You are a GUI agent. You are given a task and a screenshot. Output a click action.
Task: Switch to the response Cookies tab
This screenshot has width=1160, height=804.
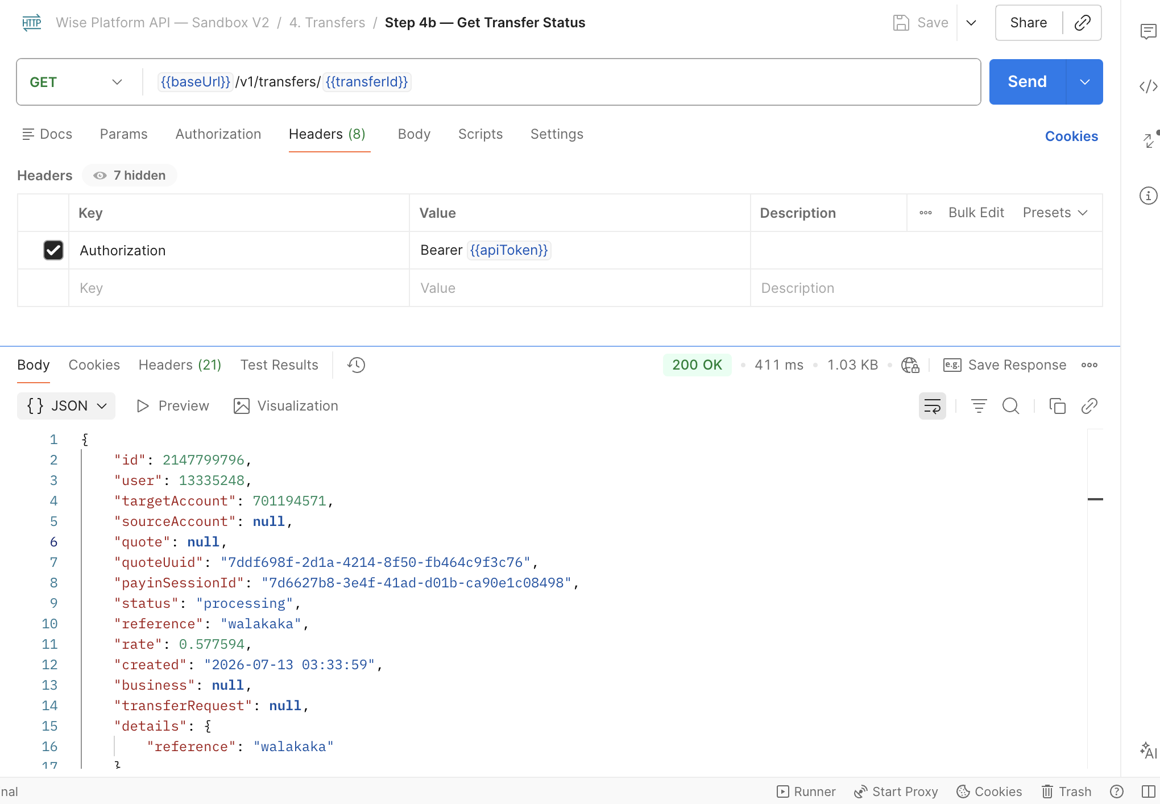(x=94, y=365)
